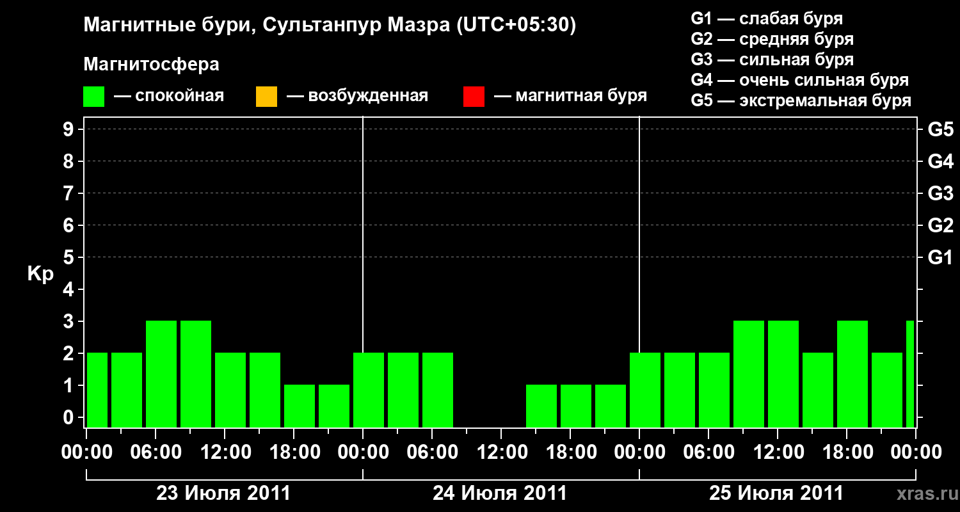960x512 pixels.
Task: Click the 'G3 — сильная буря' legend line
Action: (772, 60)
